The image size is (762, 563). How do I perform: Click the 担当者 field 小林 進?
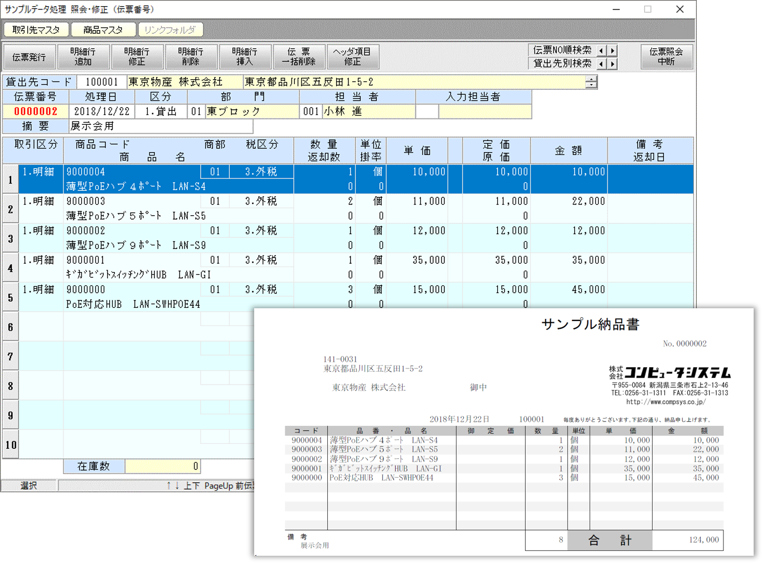[x=368, y=111]
